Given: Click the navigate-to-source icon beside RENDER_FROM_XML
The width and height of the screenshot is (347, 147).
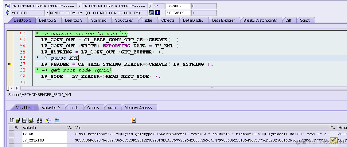Looking at the screenshot, I should click(x=151, y=13).
